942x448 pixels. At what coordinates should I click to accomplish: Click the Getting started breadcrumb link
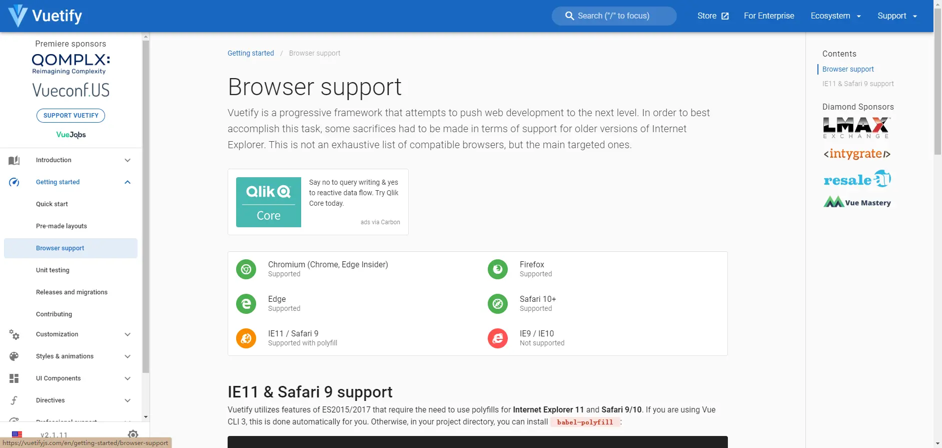pos(251,53)
